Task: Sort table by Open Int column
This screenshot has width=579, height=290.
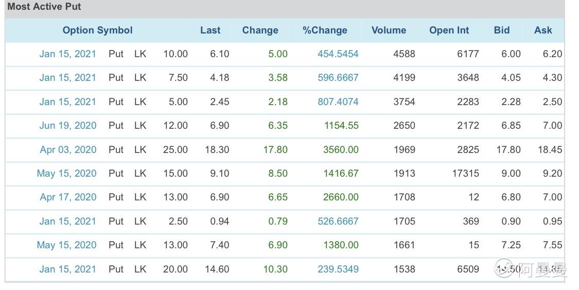Action: click(449, 30)
